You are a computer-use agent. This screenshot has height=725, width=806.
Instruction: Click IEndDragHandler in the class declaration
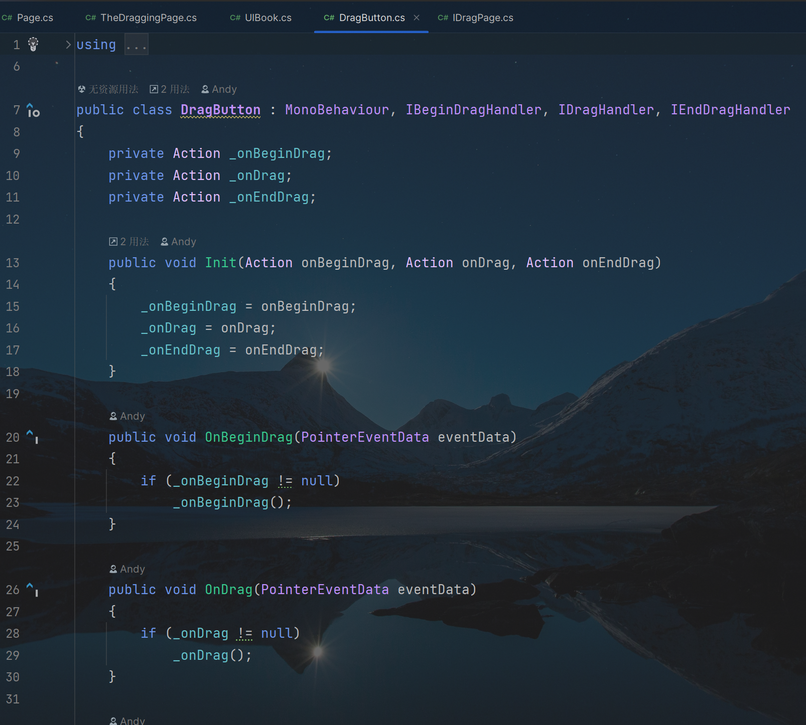coord(730,110)
